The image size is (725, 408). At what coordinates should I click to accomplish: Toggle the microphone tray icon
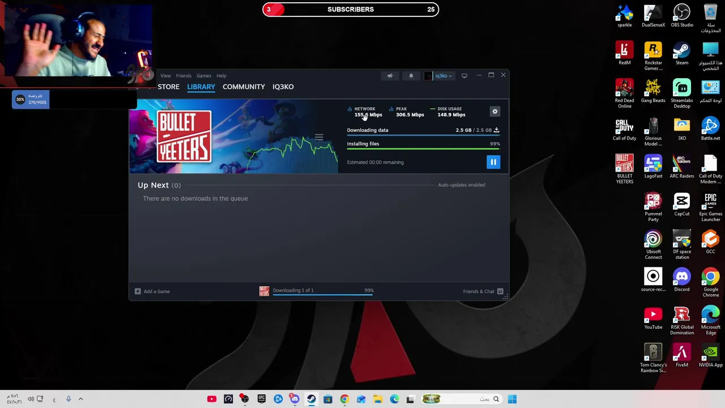tap(69, 399)
